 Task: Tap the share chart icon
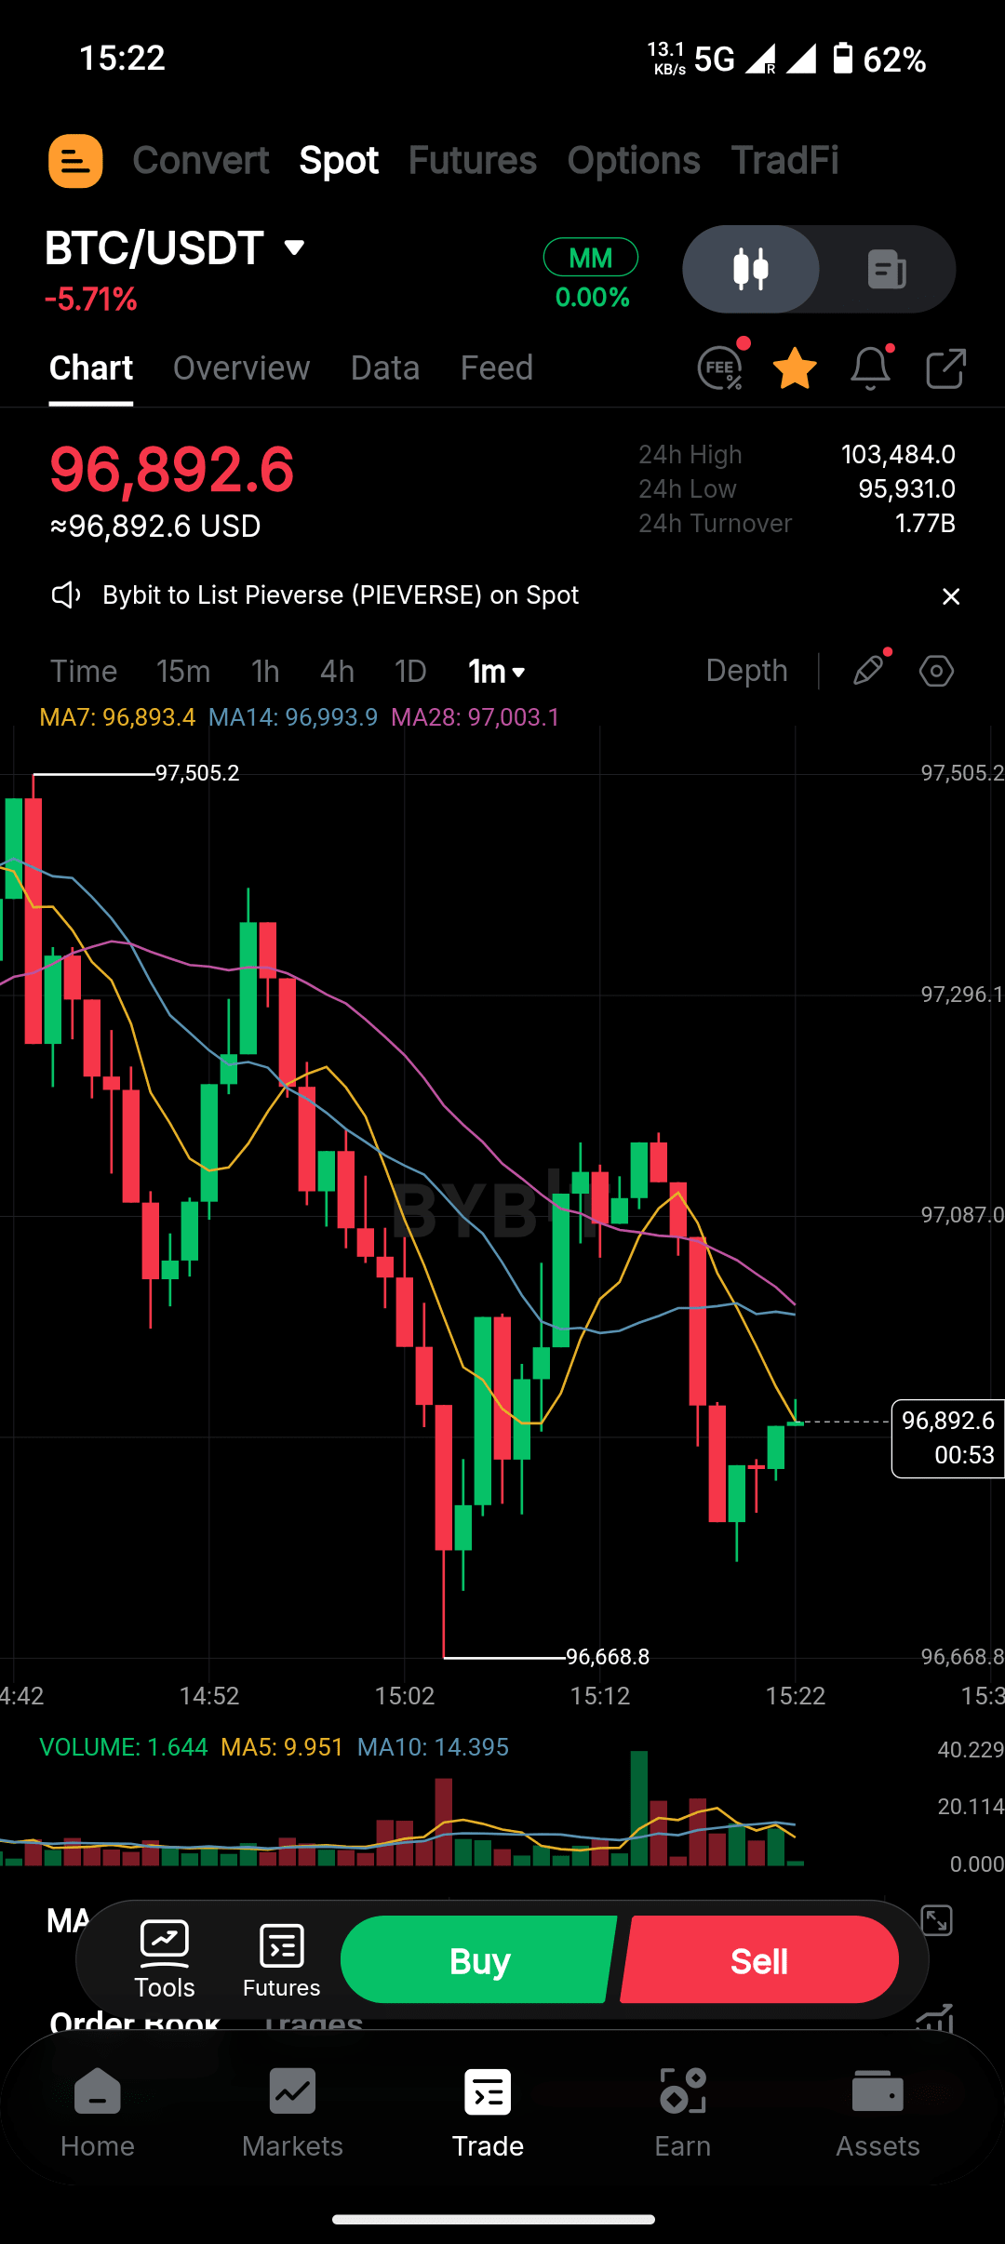[x=946, y=368]
